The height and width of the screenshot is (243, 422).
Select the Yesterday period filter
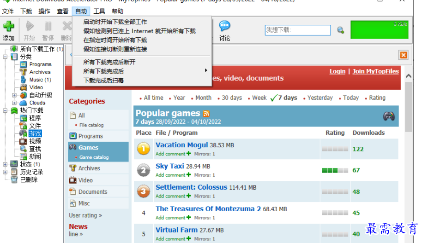click(x=320, y=98)
